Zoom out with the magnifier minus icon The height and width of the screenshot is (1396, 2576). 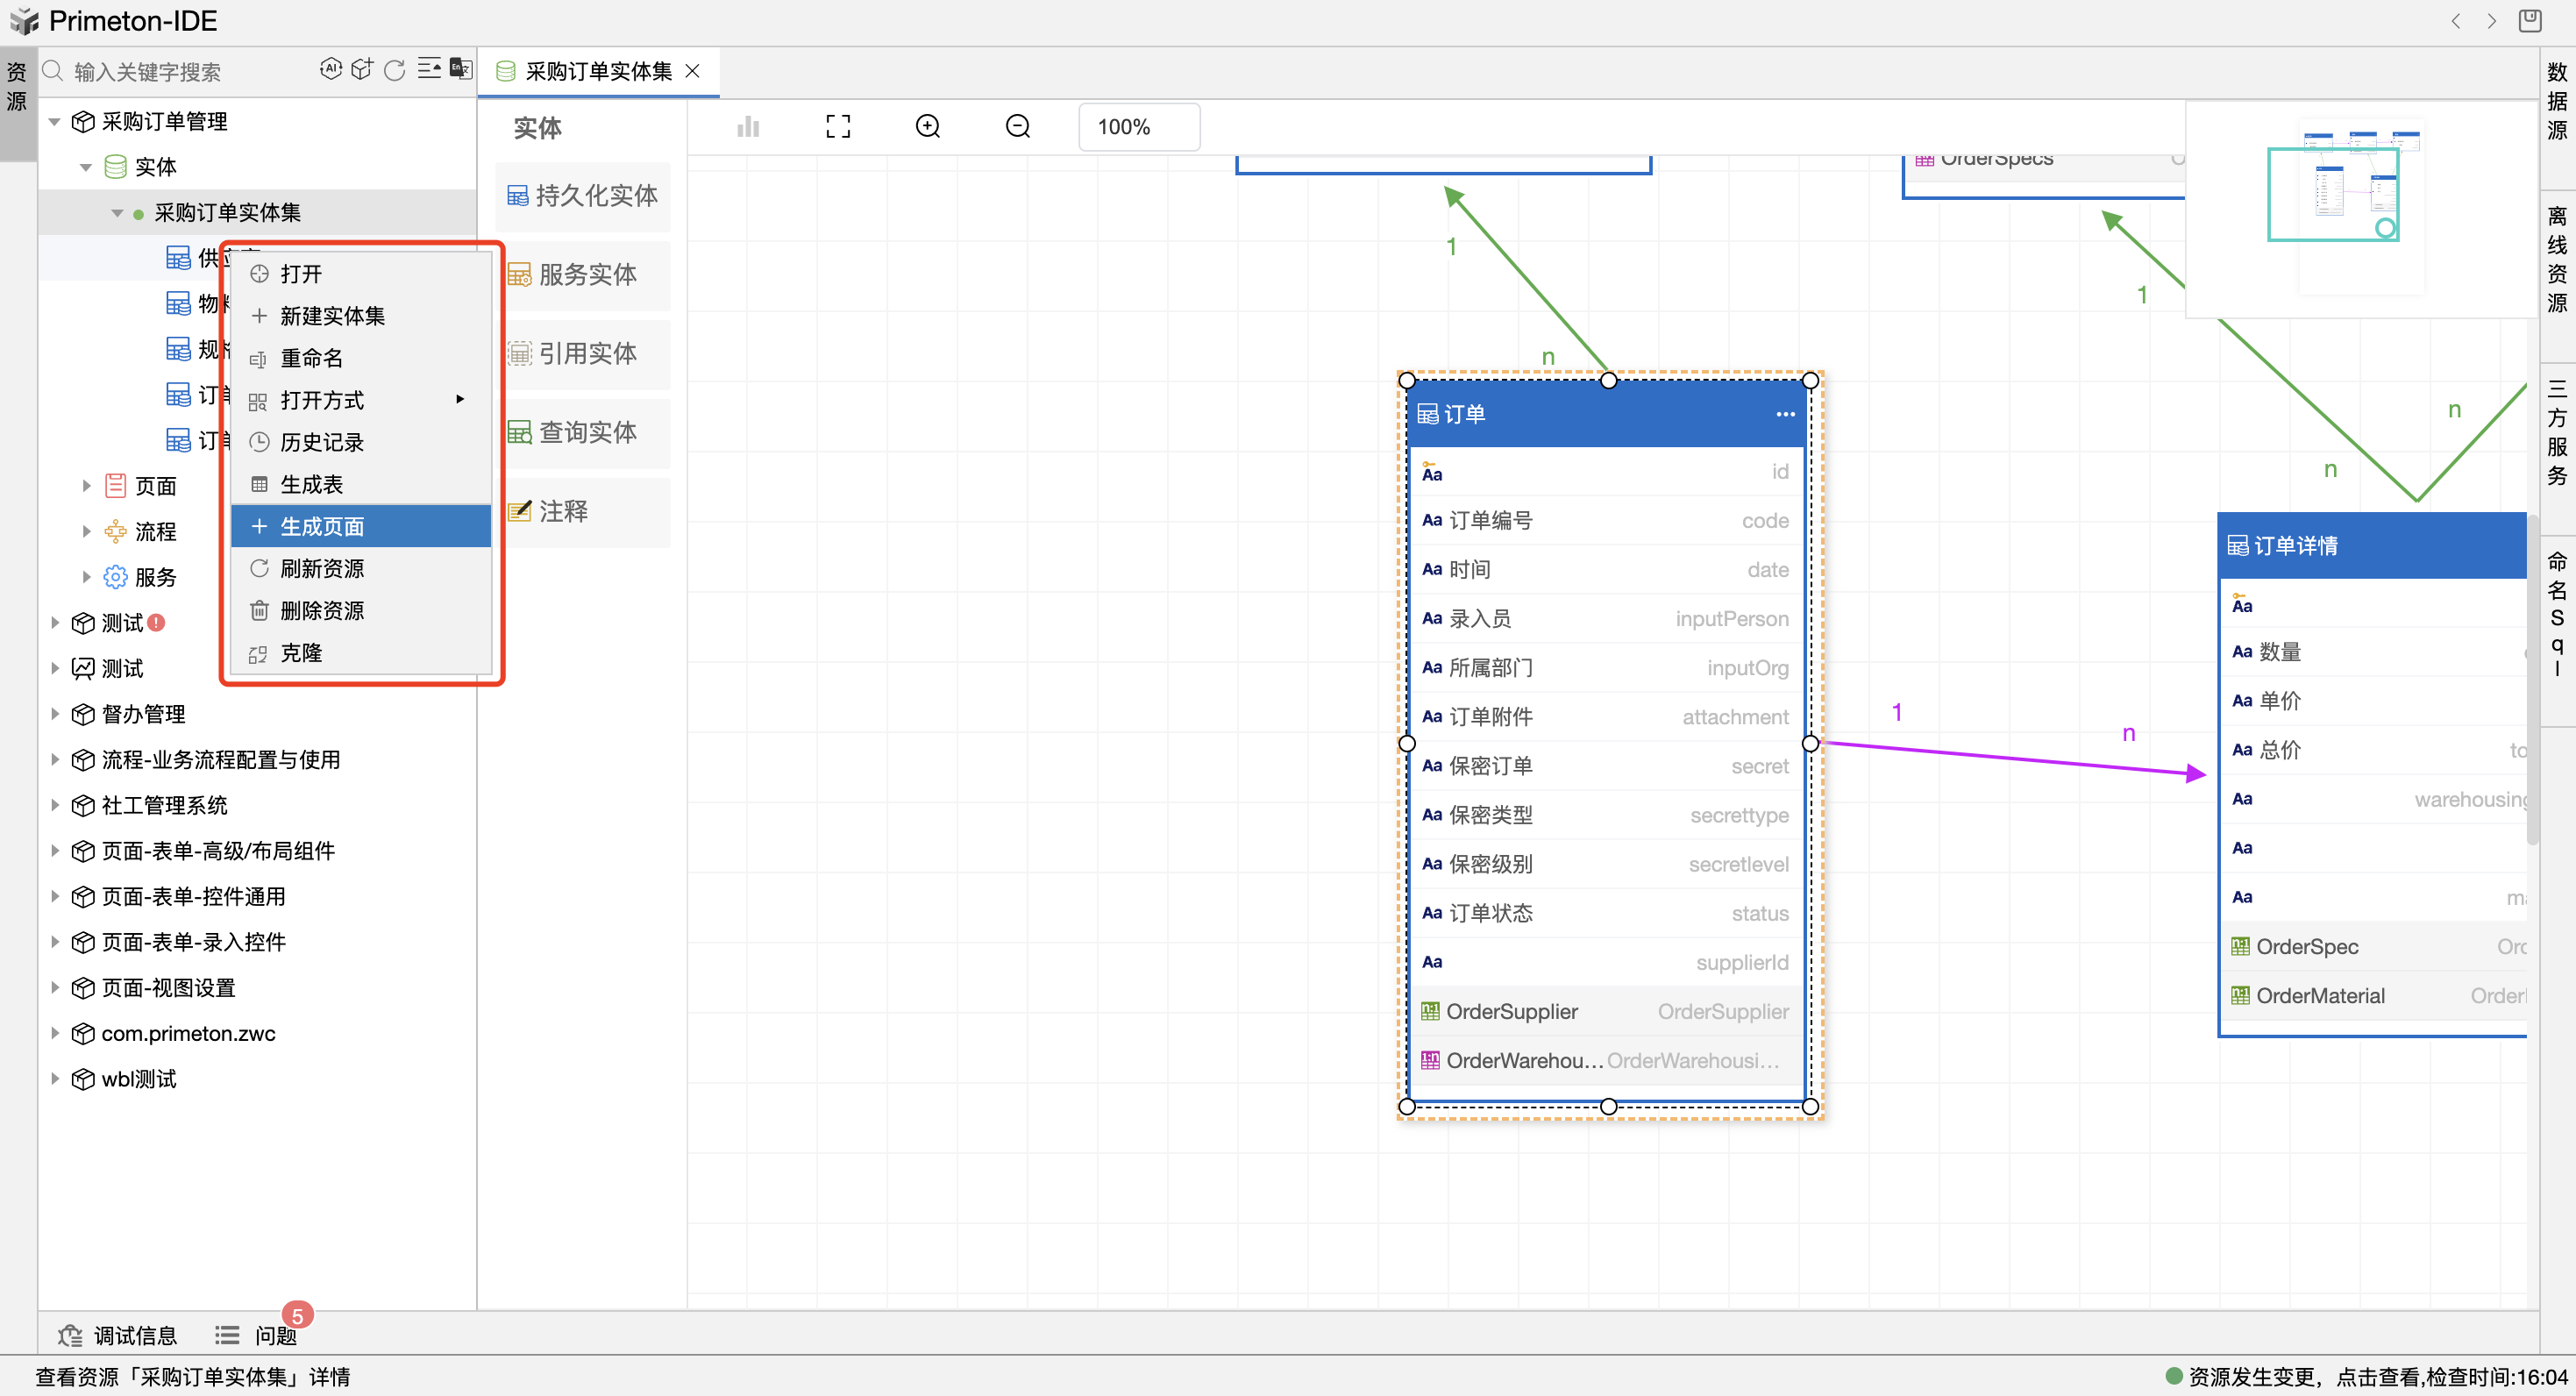[x=1017, y=126]
